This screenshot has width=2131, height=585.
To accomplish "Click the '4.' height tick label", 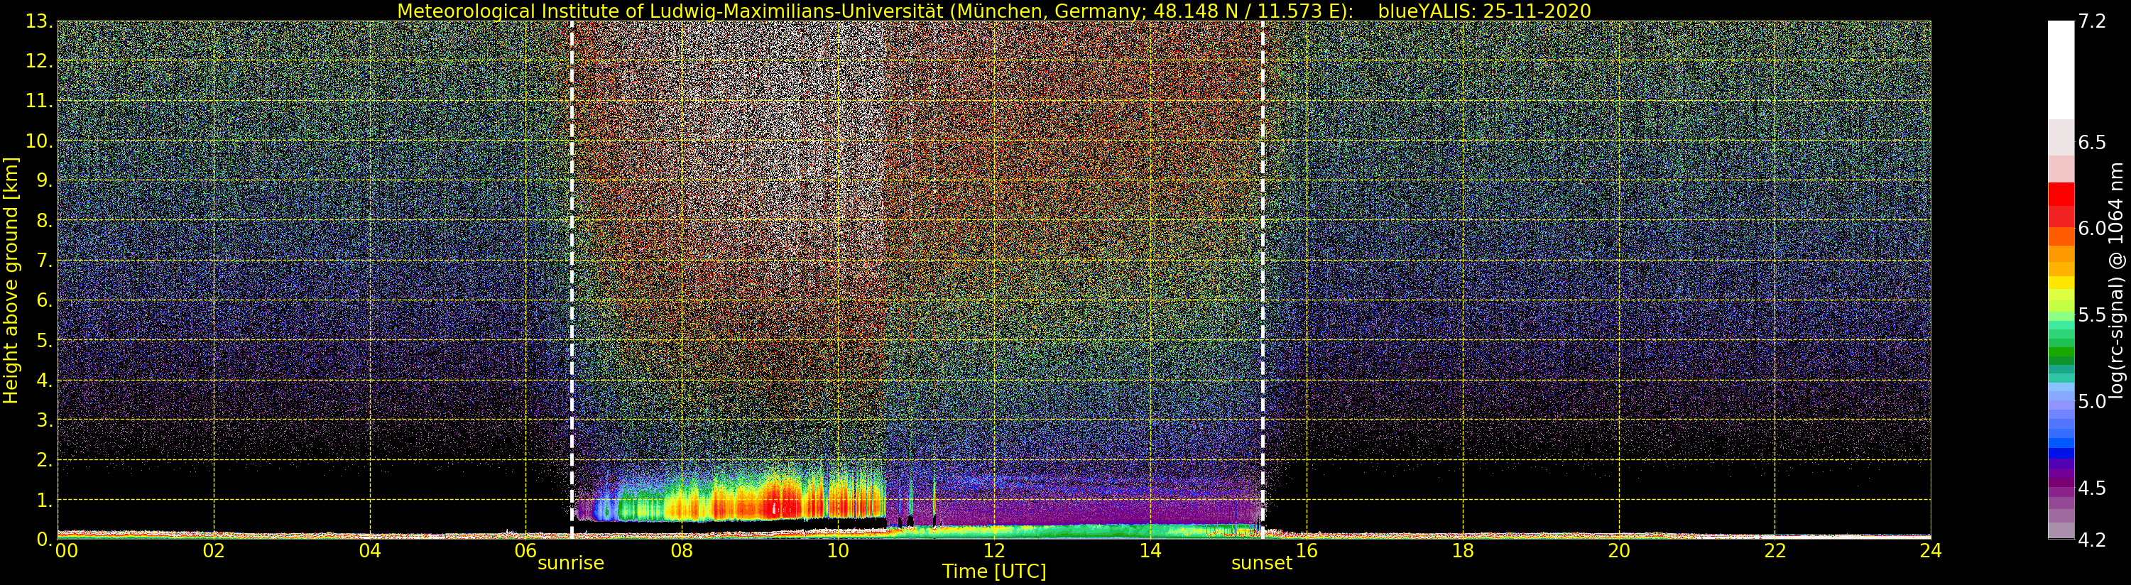I will point(44,380).
